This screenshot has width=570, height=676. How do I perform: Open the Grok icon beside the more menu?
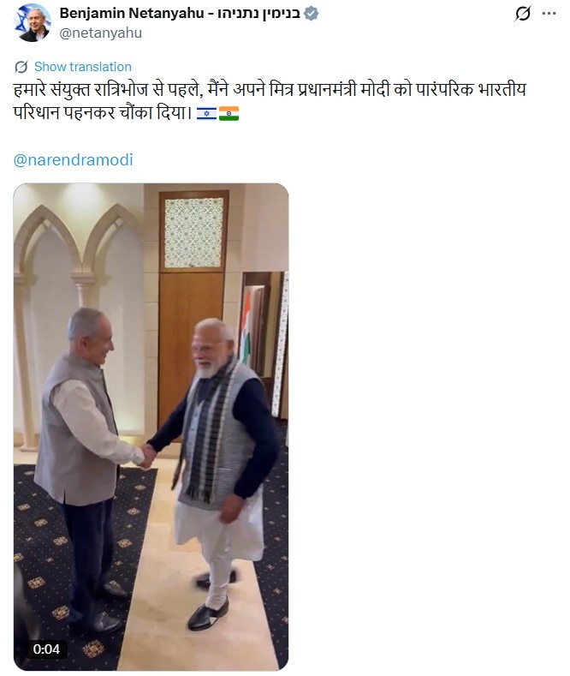pyautogui.click(x=523, y=14)
